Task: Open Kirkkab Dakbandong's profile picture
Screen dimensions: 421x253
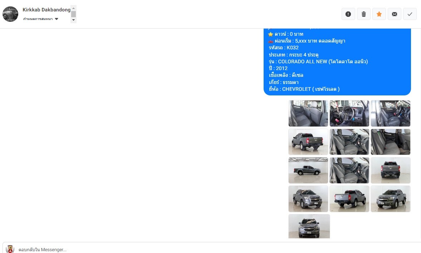Action: [x=10, y=14]
